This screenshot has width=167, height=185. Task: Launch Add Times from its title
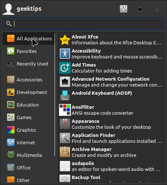coord(84,65)
